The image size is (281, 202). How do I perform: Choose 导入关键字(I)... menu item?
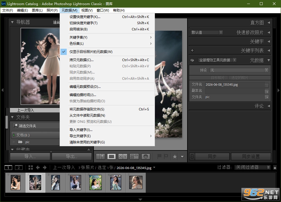(107, 130)
